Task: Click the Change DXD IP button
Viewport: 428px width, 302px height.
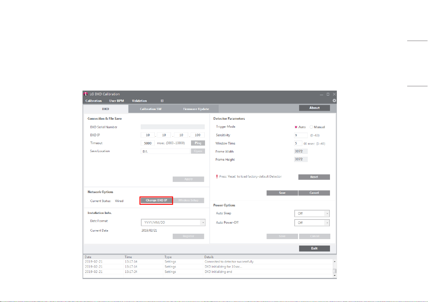Action: pos(157,200)
